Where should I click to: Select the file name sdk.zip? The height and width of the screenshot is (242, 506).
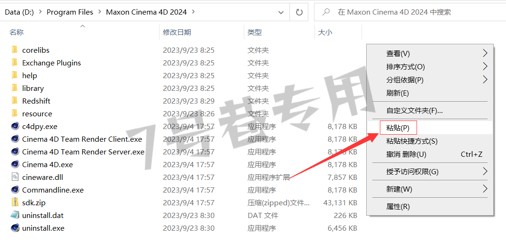coord(34,202)
